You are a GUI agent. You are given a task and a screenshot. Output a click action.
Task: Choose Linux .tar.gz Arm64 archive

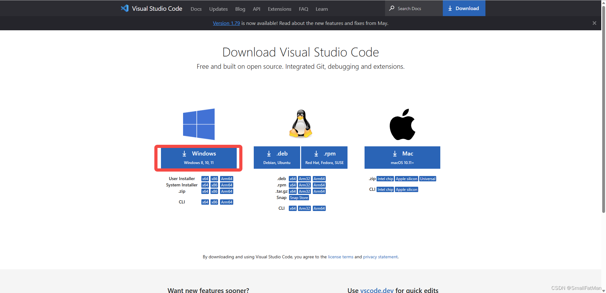(x=319, y=191)
